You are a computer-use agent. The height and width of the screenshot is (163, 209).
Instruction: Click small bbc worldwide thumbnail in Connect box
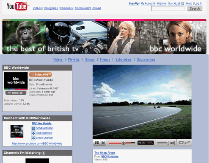pyautogui.click(x=17, y=132)
